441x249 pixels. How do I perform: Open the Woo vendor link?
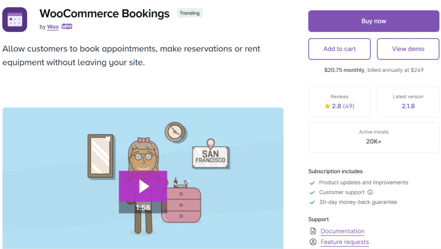tap(53, 27)
